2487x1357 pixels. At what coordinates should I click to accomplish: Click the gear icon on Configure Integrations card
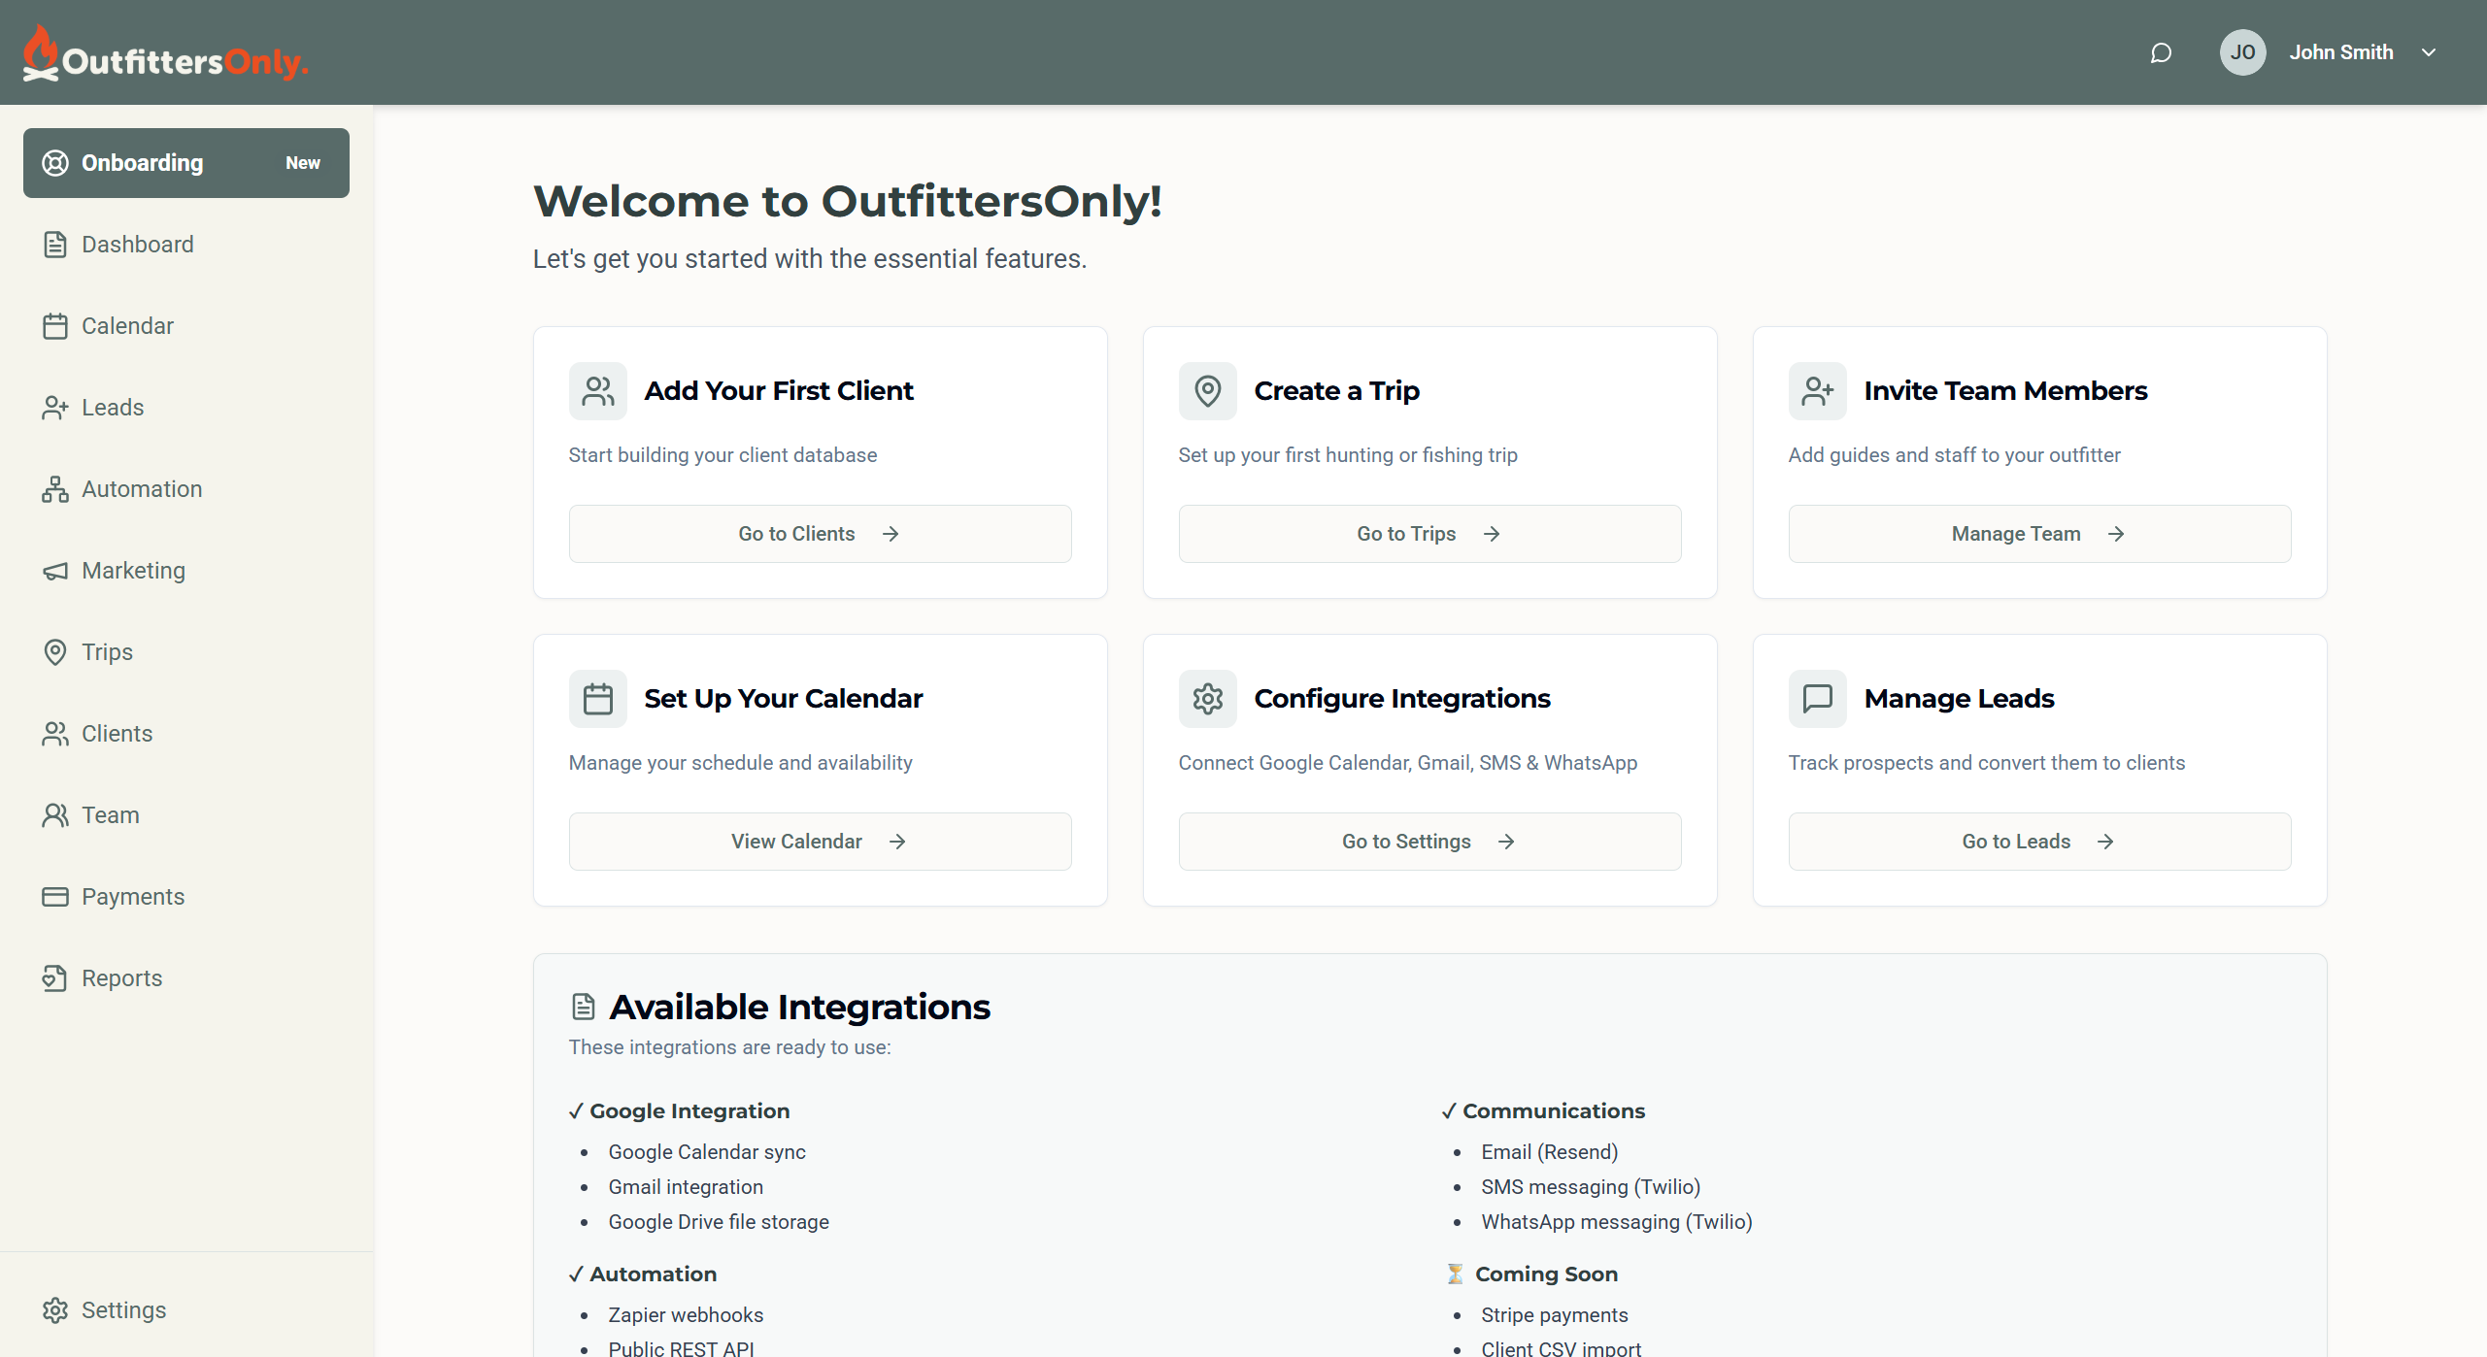tap(1207, 699)
